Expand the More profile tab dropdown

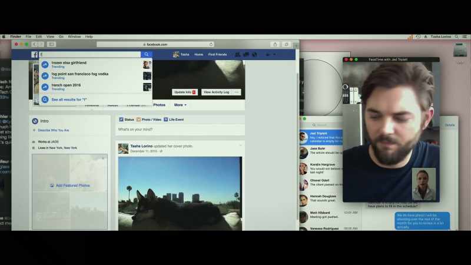coord(180,105)
